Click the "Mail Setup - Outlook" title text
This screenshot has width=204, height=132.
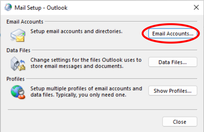(x=41, y=8)
